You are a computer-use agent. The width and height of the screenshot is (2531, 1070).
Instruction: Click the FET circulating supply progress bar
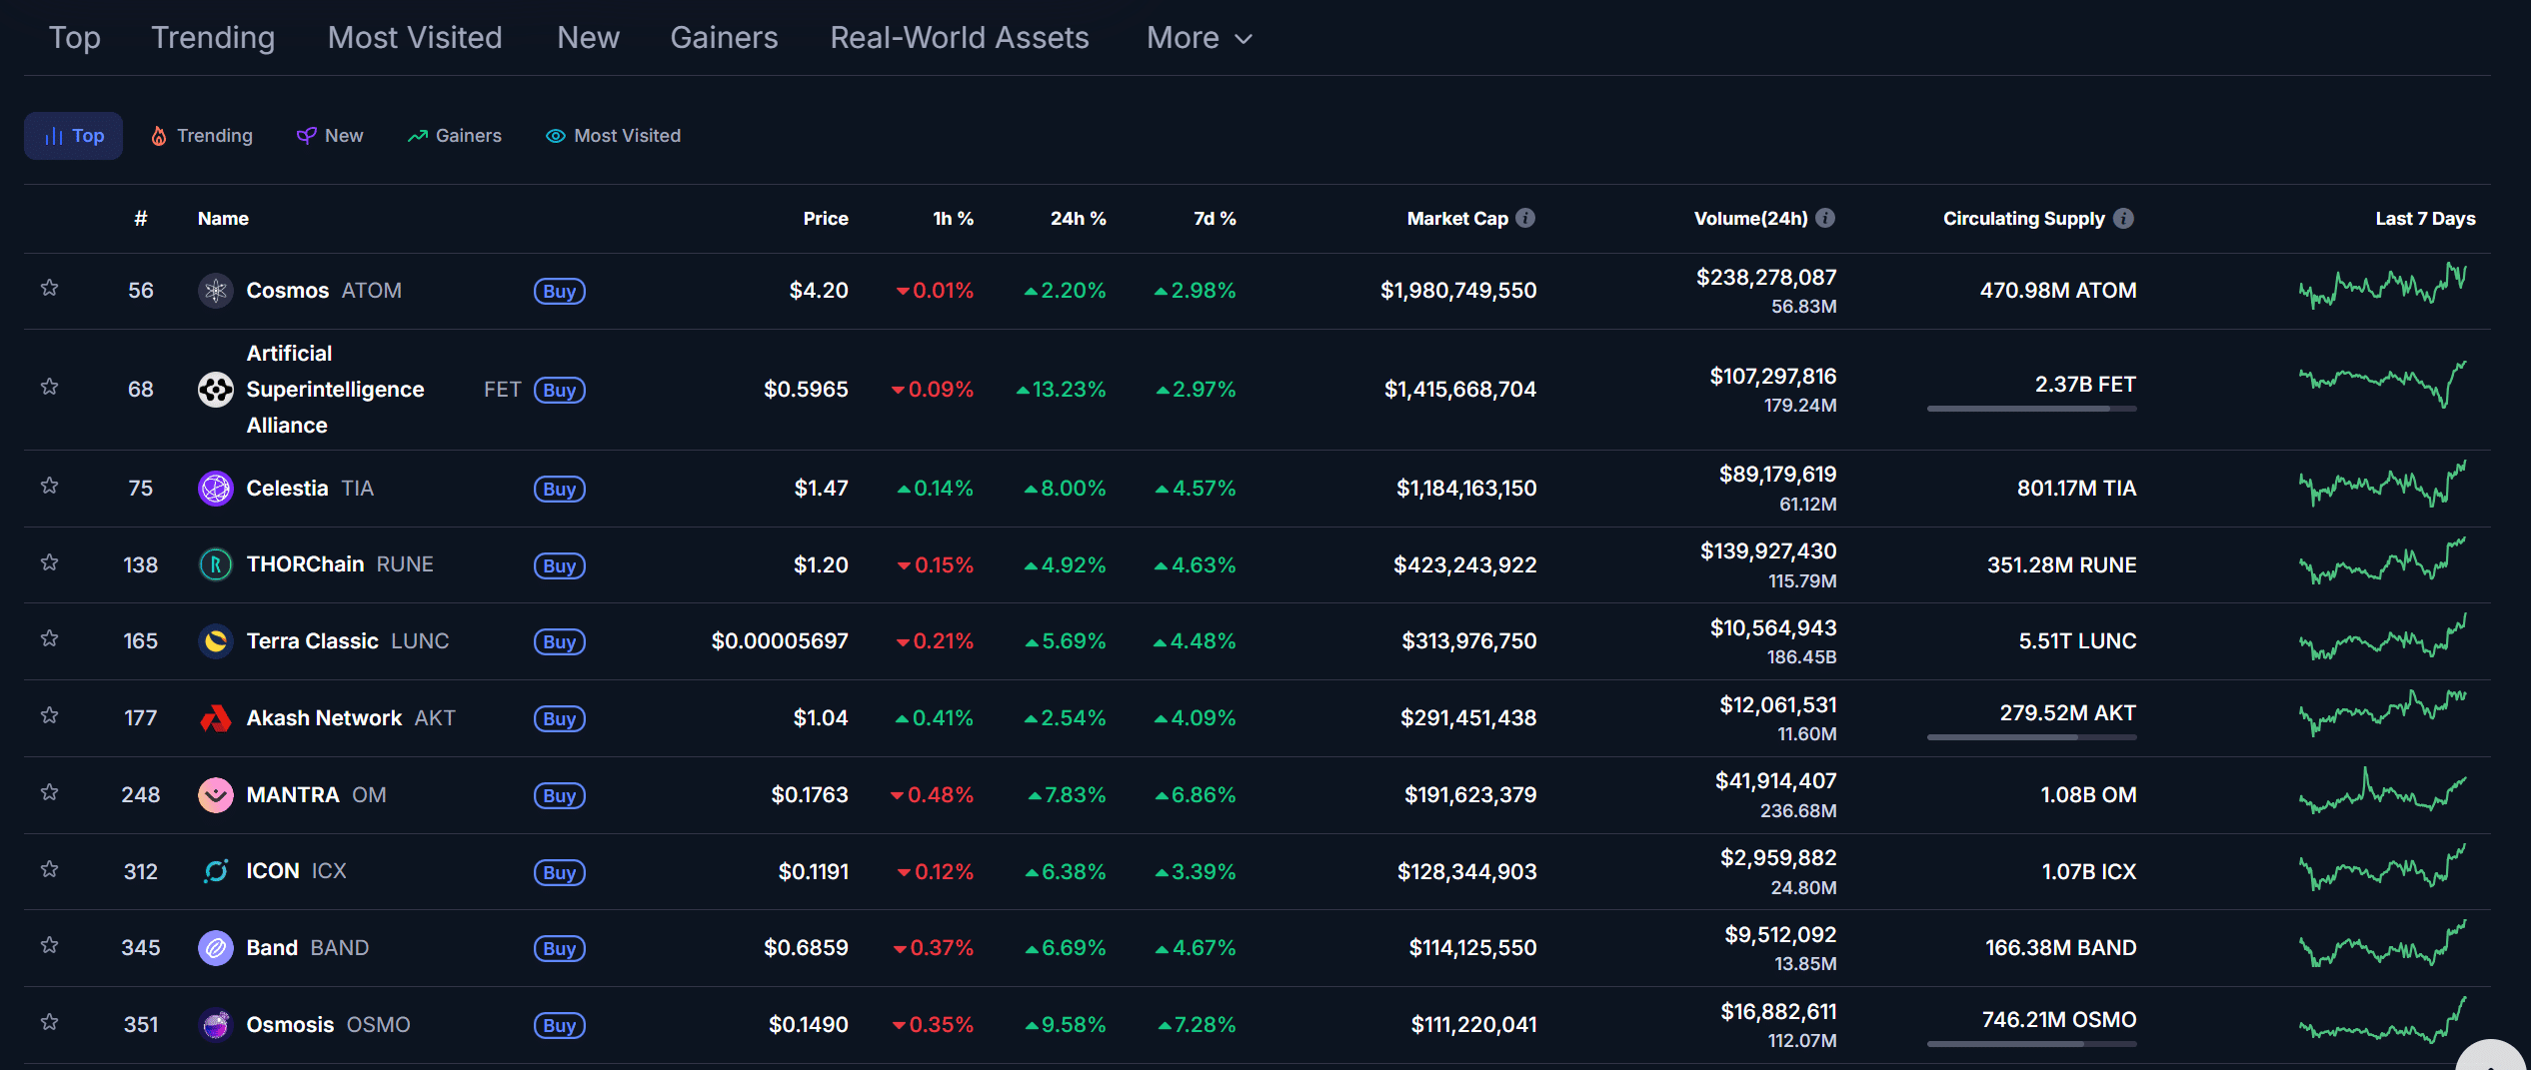2031,409
